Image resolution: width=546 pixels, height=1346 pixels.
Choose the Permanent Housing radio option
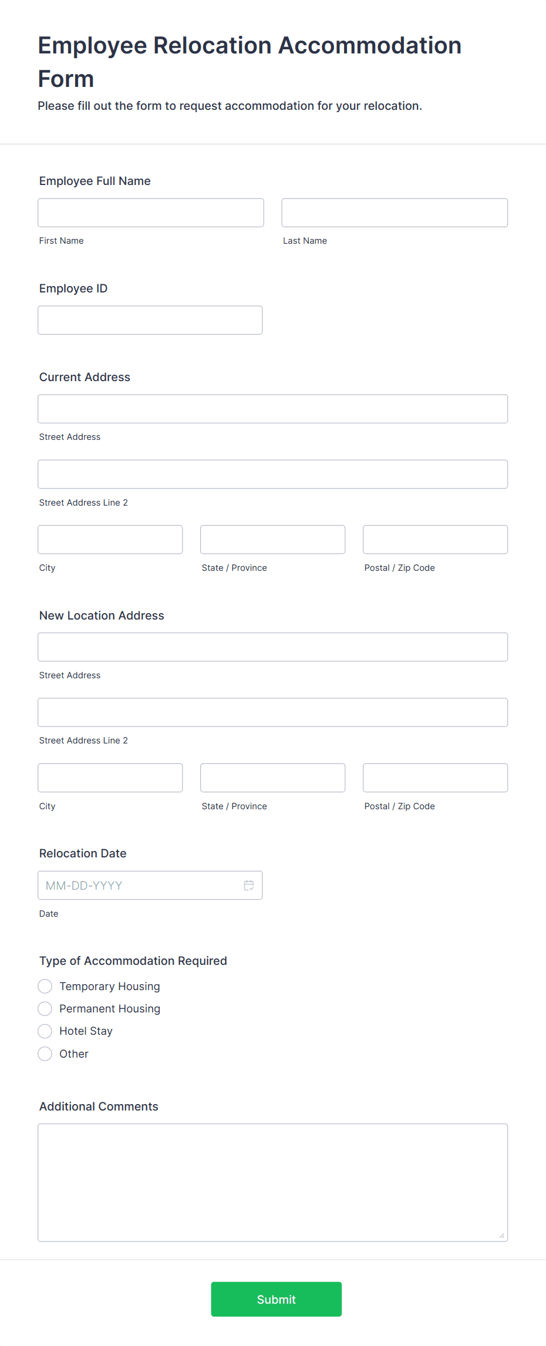(x=45, y=1008)
